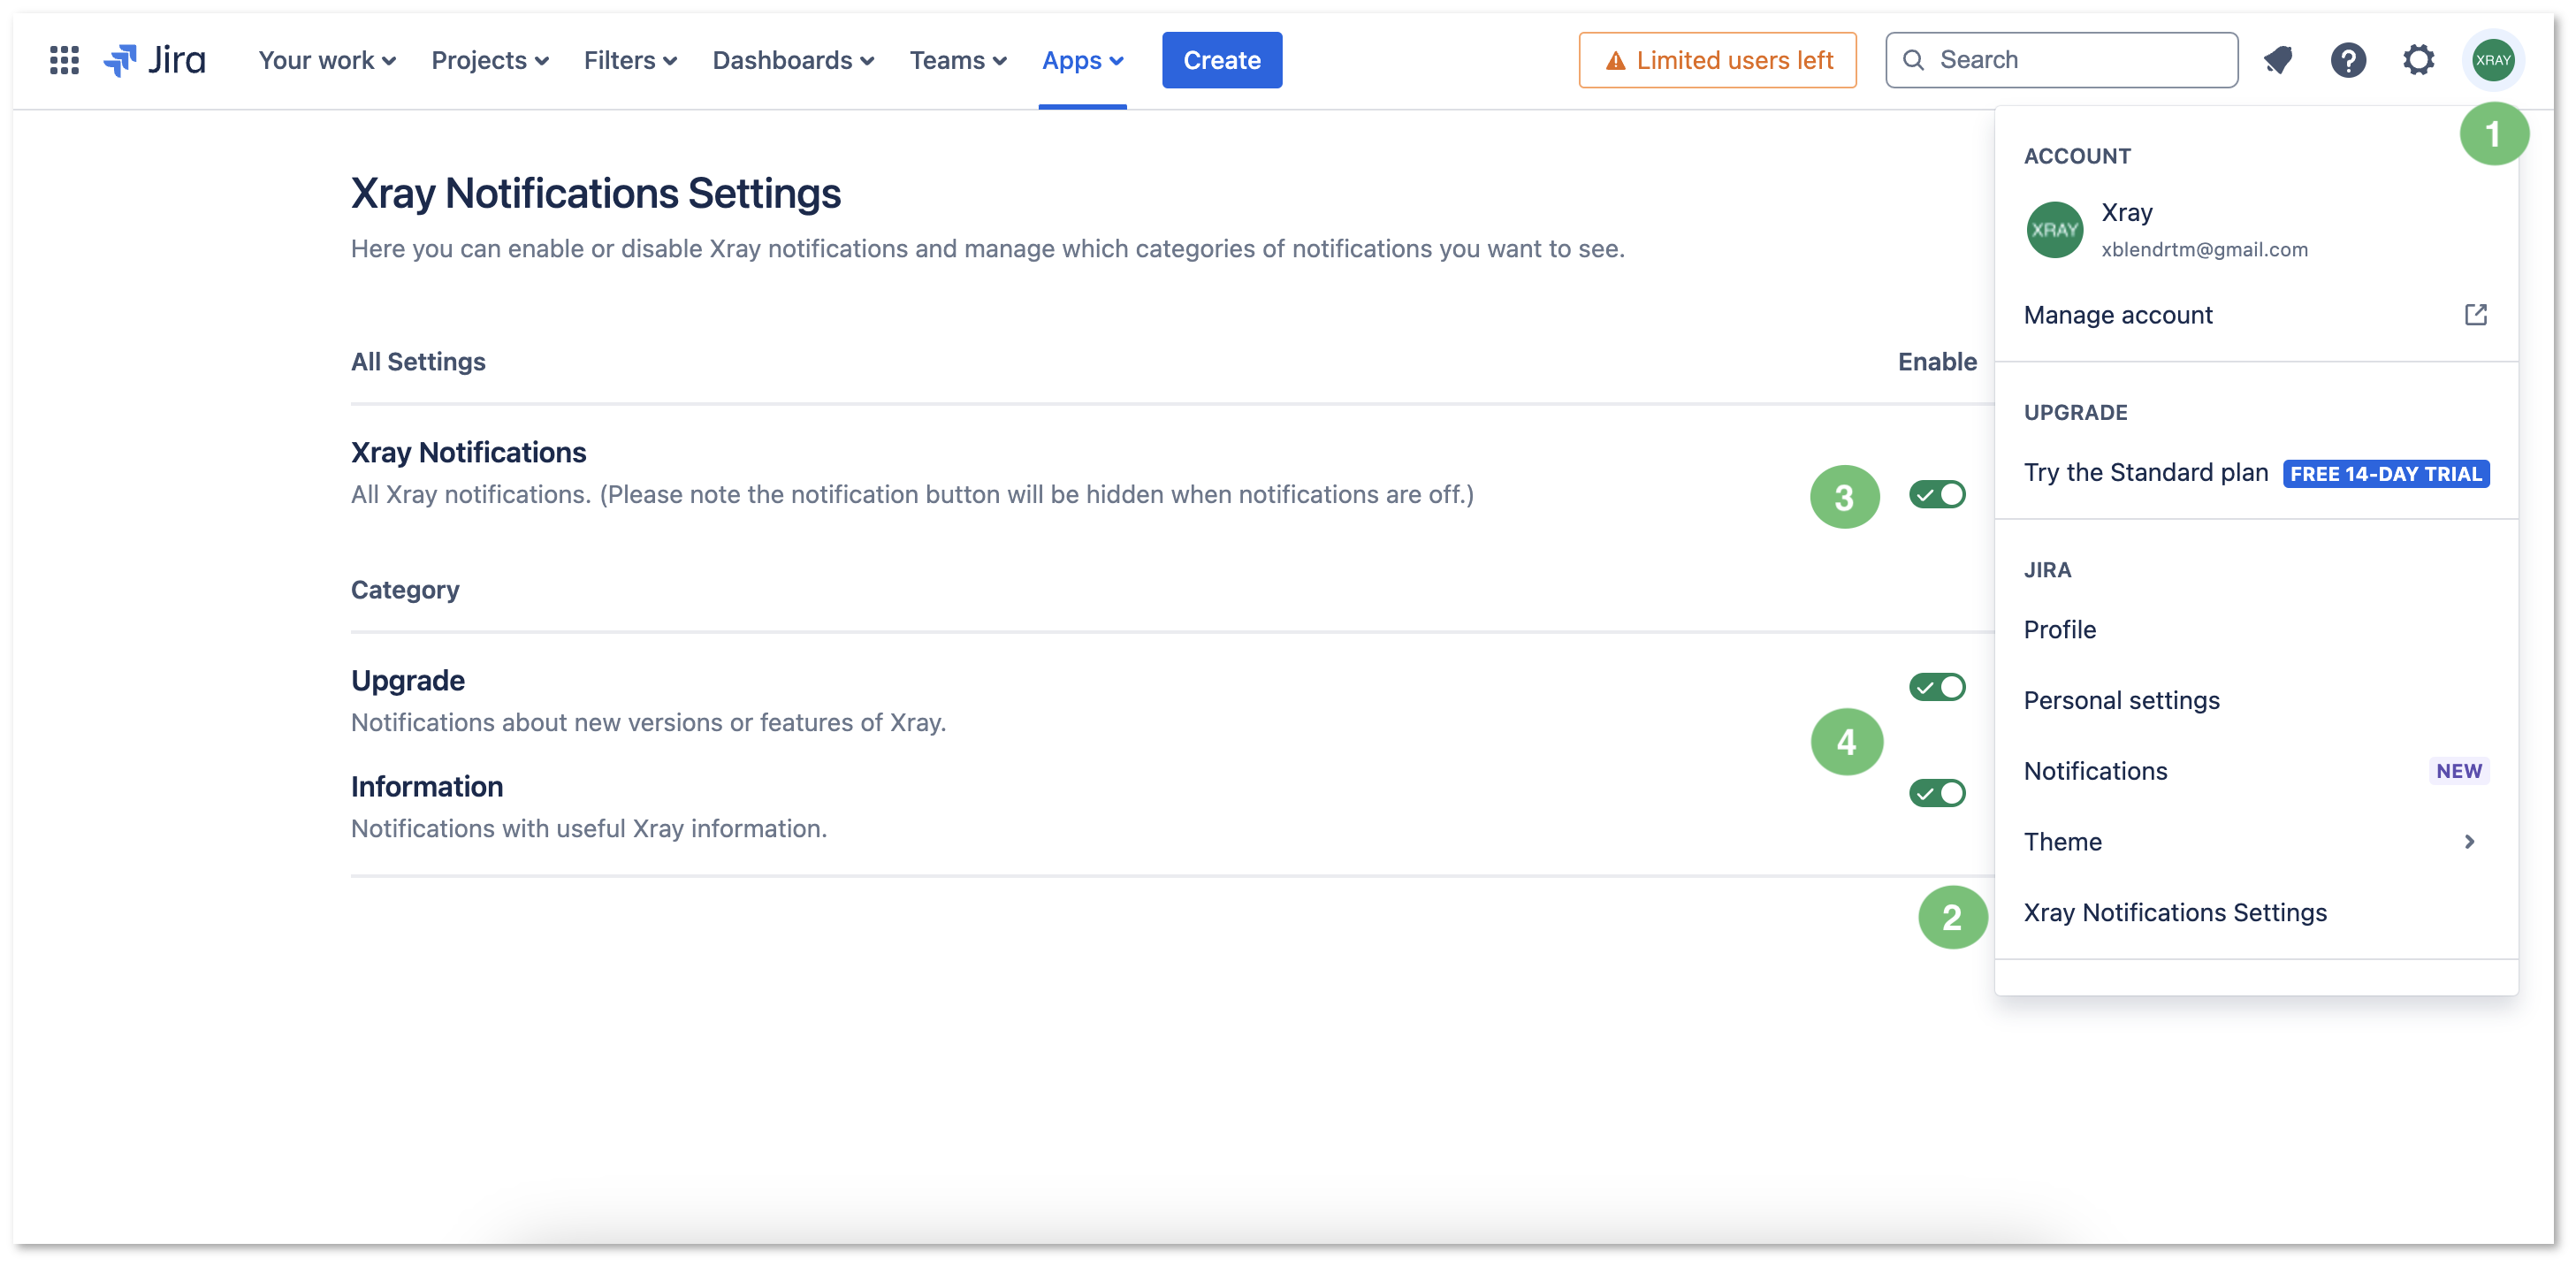Open Personal settings menu item
This screenshot has height=1266, width=2576.
click(x=2255, y=700)
